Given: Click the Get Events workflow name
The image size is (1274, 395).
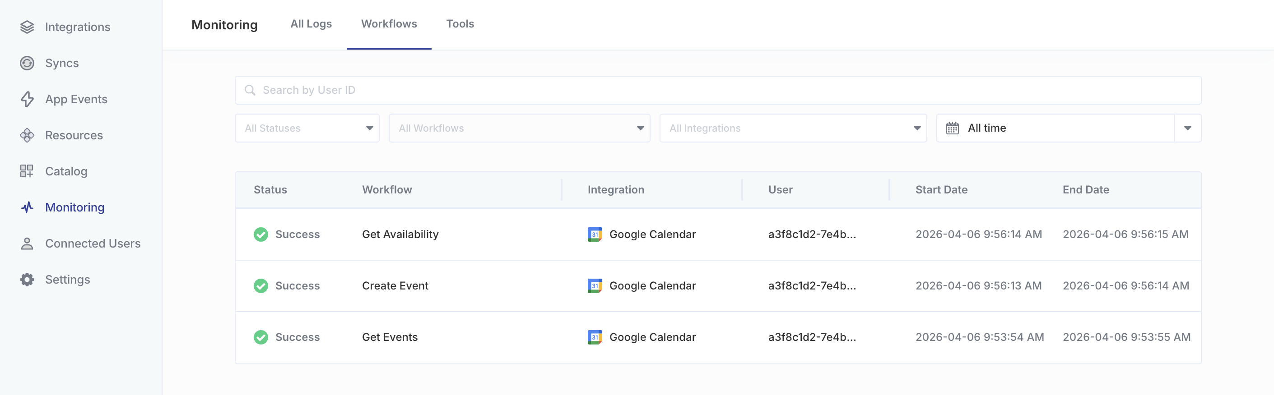Looking at the screenshot, I should 390,337.
